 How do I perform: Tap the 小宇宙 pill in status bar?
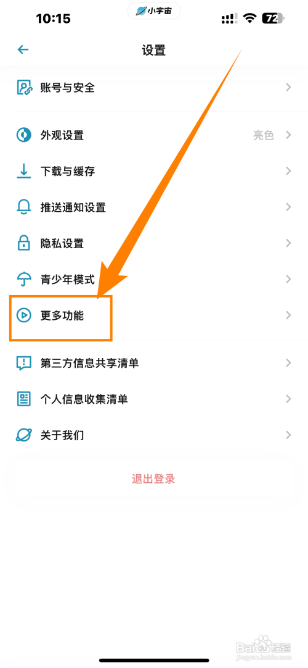154,11
